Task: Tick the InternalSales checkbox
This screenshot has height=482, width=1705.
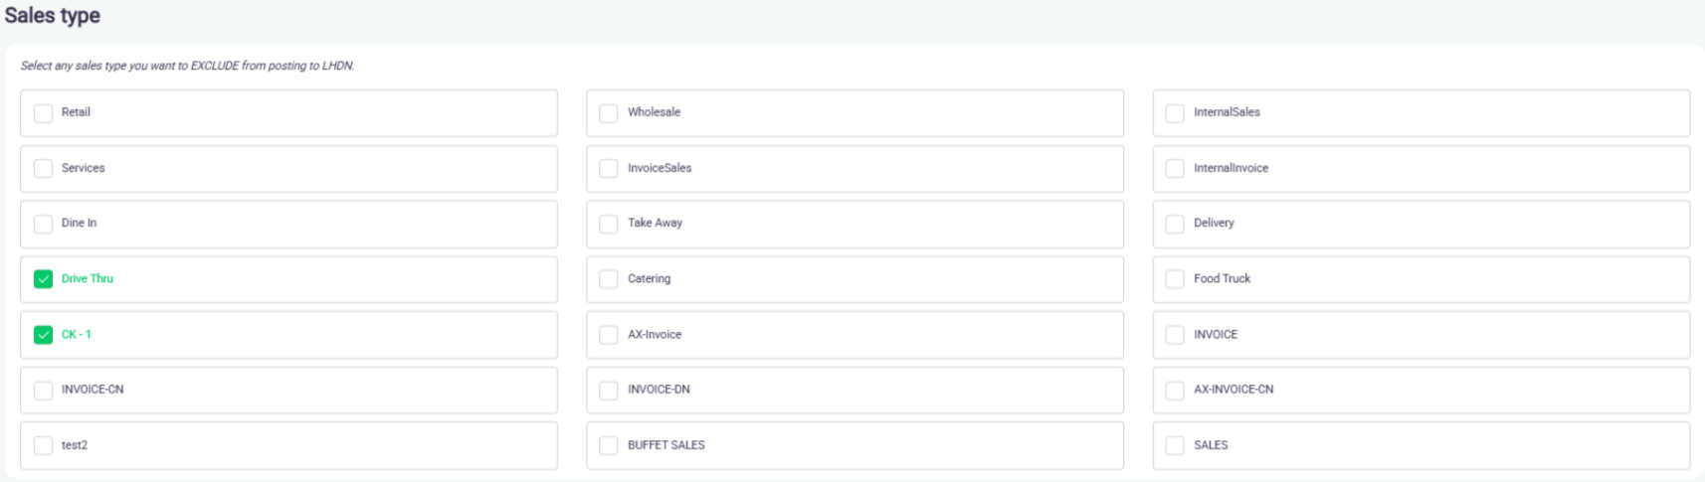Action: pyautogui.click(x=1175, y=113)
